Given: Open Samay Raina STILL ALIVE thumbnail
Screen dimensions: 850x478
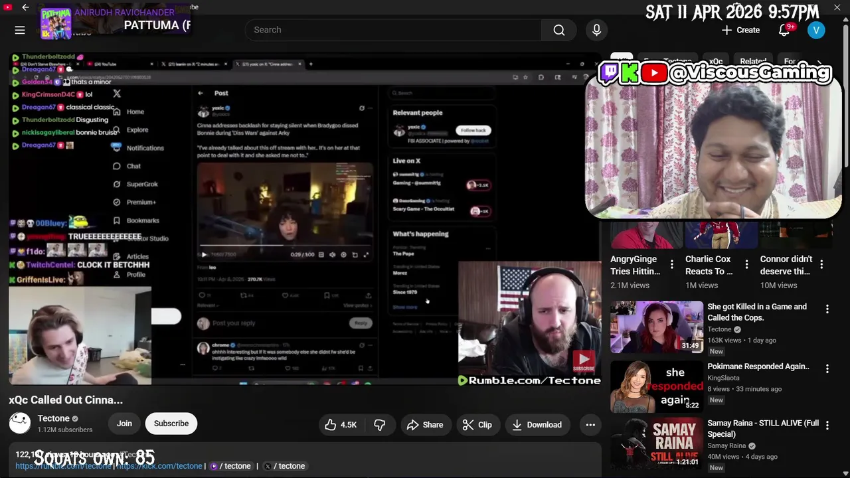Looking at the screenshot, I should [x=657, y=443].
